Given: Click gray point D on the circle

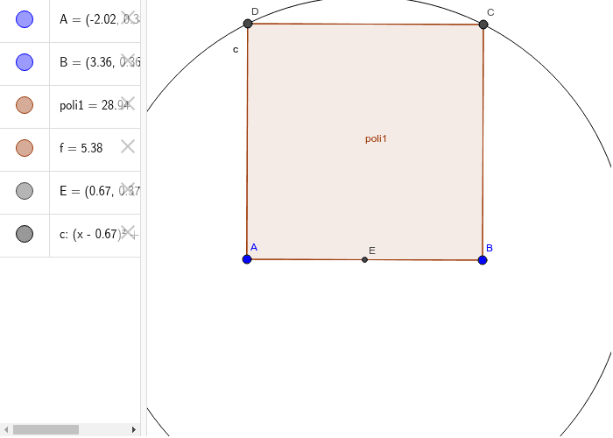Looking at the screenshot, I should click(x=248, y=24).
